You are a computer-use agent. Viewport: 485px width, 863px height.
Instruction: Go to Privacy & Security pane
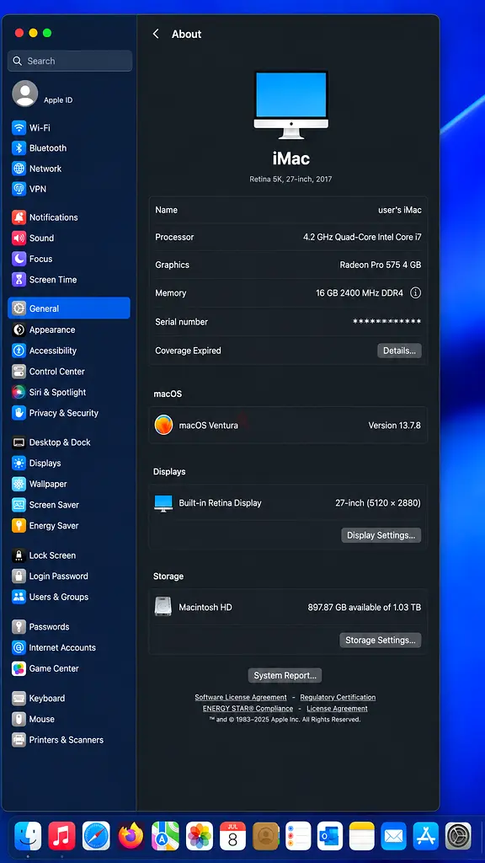[69, 413]
